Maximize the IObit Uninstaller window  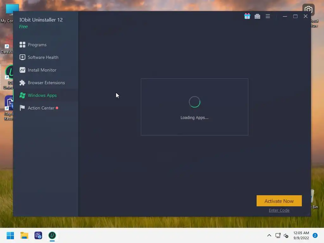pyautogui.click(x=295, y=16)
